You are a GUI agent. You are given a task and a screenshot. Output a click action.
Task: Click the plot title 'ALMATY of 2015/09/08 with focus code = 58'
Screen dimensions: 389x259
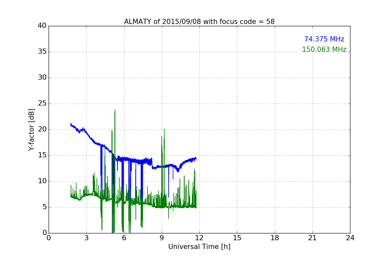(199, 22)
